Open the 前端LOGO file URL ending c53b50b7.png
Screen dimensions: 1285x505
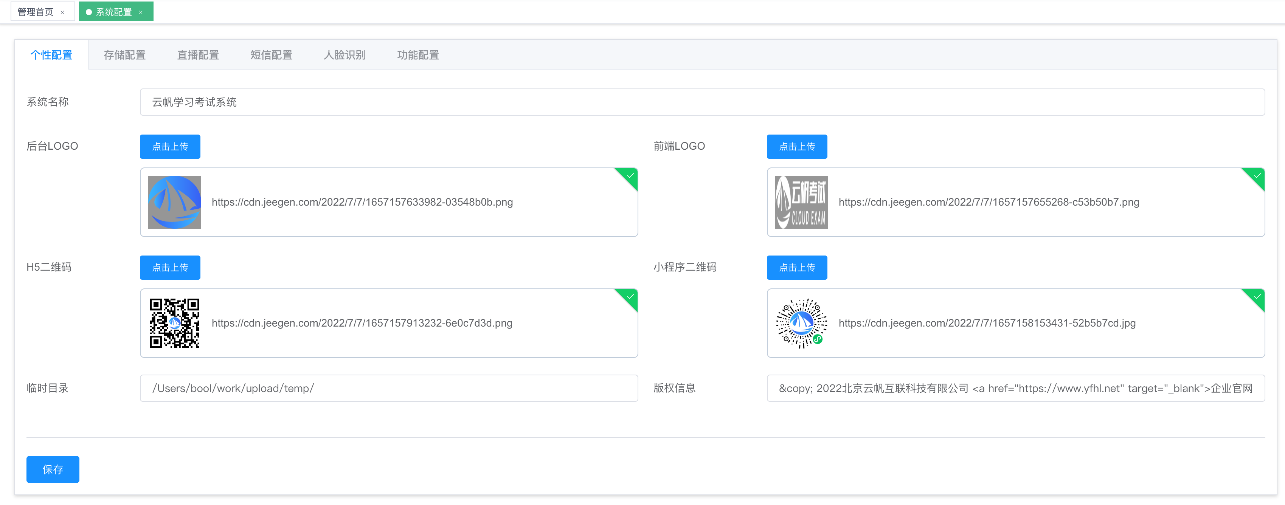[989, 202]
